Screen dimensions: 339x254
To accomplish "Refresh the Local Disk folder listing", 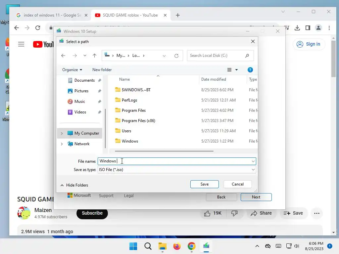I will pos(176,56).
